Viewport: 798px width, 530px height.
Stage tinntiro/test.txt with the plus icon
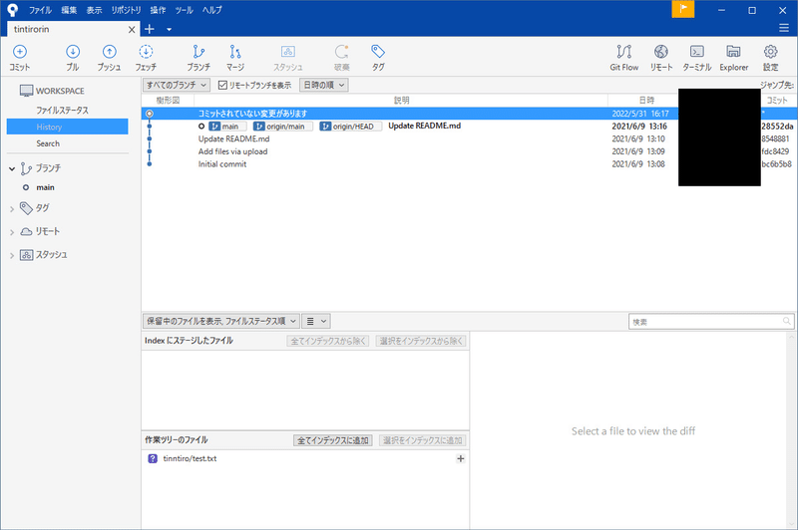[x=461, y=458]
